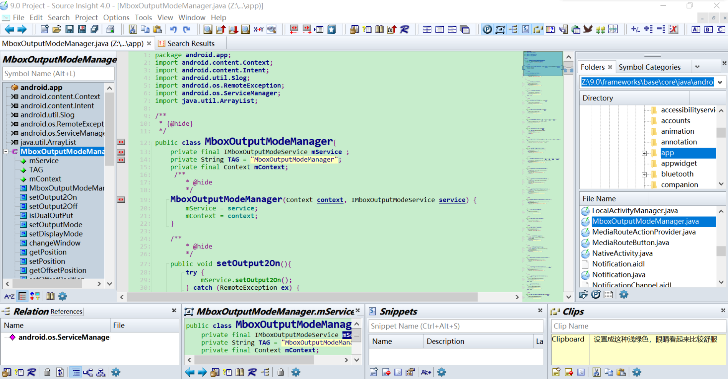Click the A layout toolbar icon

(x=696, y=29)
